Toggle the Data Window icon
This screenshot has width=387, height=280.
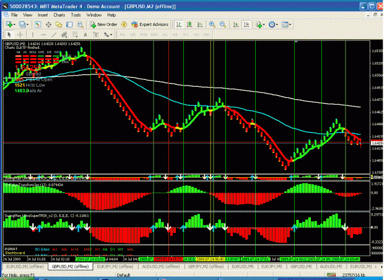tap(48, 24)
